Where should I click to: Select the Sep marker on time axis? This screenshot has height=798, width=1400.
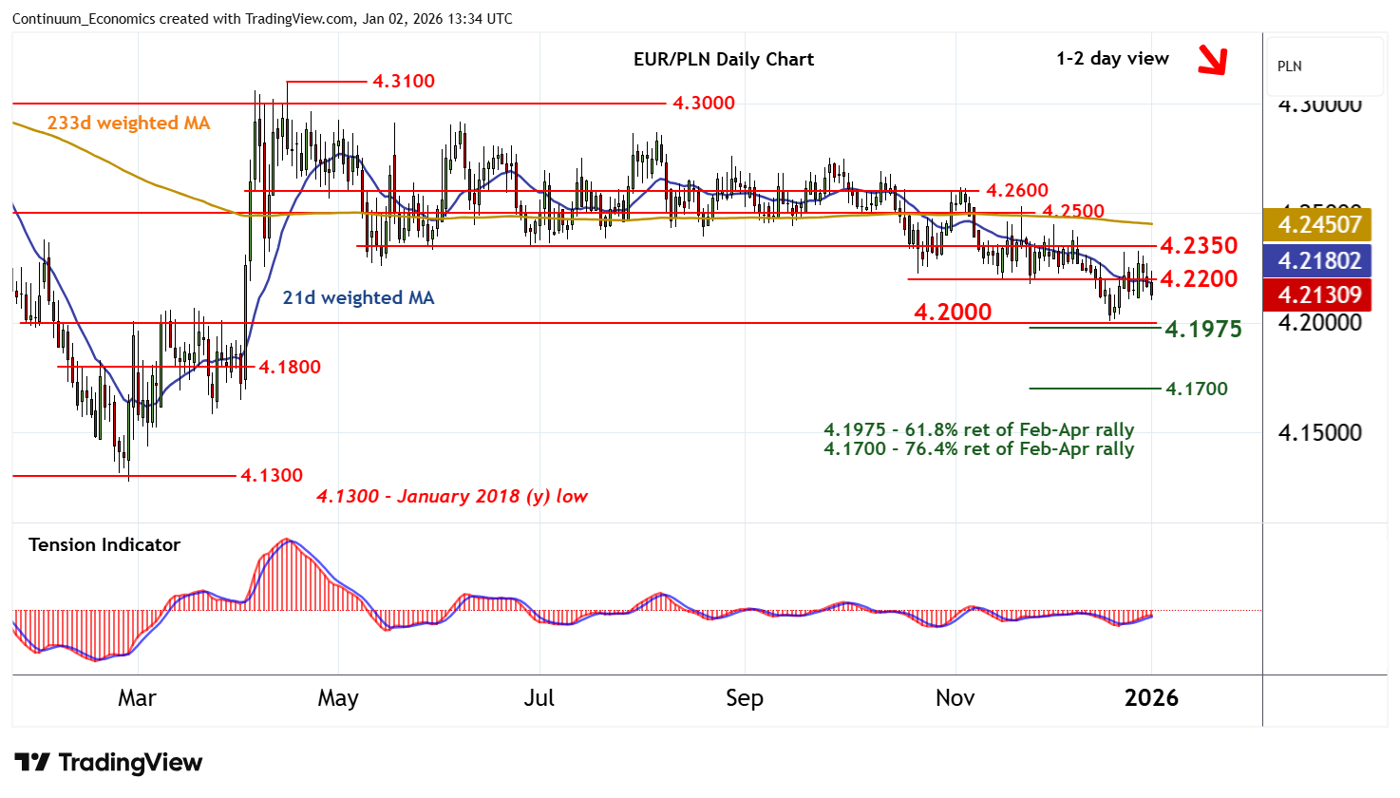(744, 698)
